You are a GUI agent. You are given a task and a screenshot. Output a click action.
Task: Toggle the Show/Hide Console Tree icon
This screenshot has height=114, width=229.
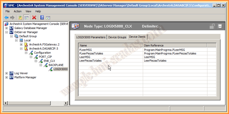[26, 17]
